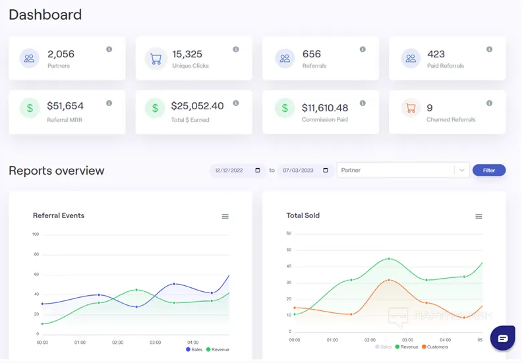Click the info icon on Churned Referrals card
Screen dimensions: 526x363
click(490, 103)
